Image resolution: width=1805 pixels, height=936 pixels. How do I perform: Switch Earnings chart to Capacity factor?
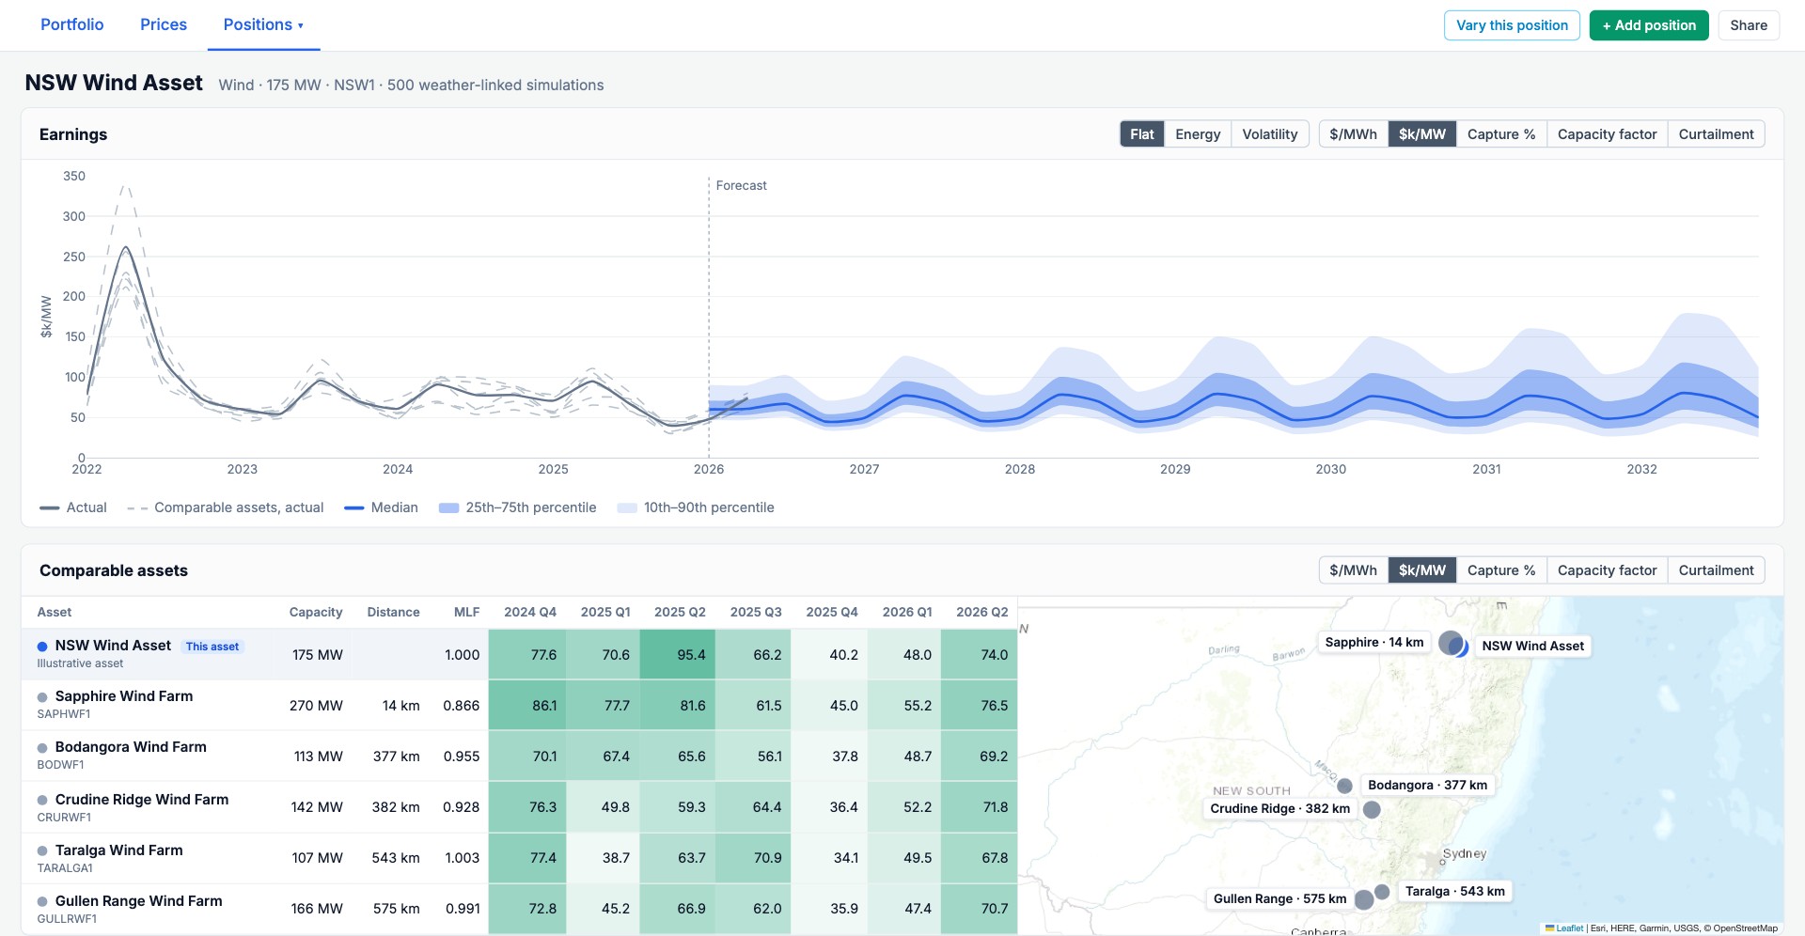[x=1607, y=134]
